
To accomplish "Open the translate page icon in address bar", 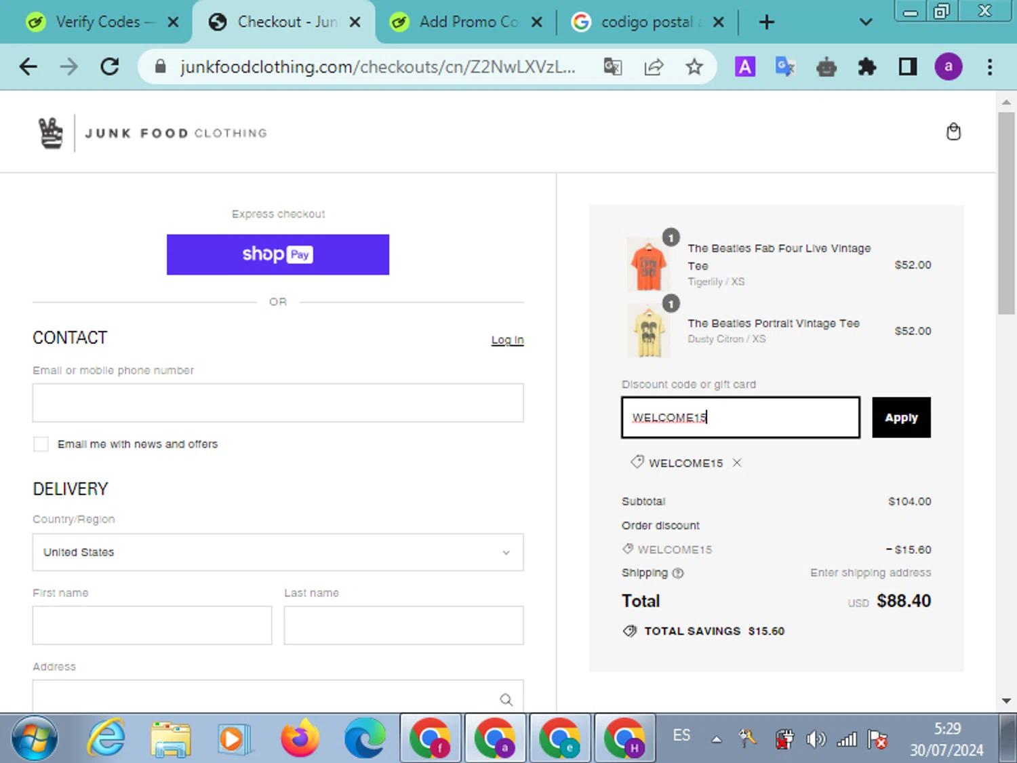I will 613,66.
